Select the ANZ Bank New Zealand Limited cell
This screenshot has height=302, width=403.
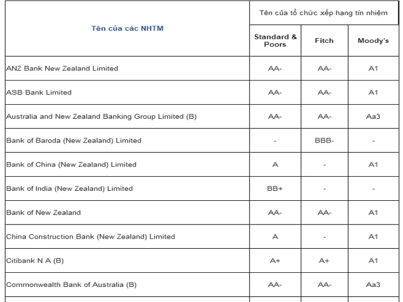pos(62,68)
